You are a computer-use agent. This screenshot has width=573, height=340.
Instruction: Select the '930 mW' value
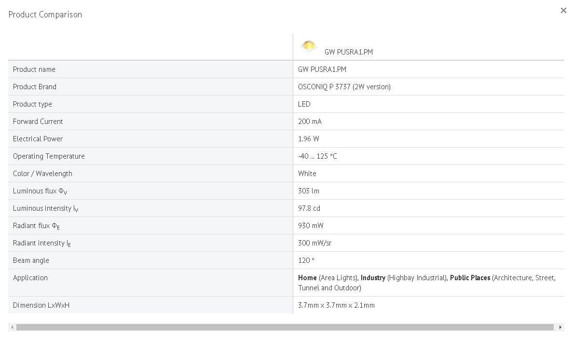[x=311, y=226]
